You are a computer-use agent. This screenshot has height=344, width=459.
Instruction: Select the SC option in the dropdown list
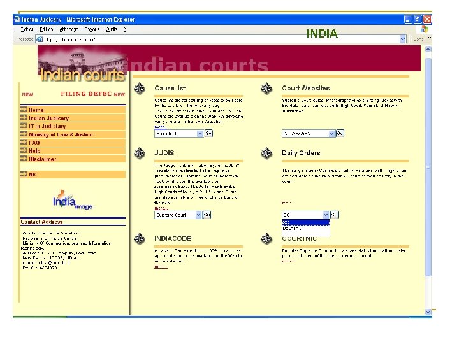click(x=306, y=222)
